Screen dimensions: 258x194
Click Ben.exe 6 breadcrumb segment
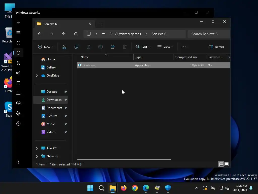tap(159, 34)
